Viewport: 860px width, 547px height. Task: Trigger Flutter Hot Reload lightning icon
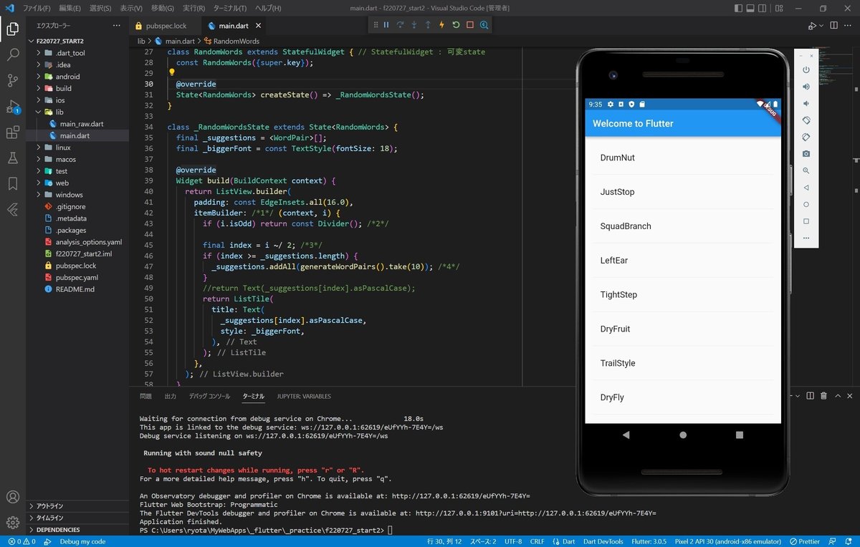click(442, 25)
